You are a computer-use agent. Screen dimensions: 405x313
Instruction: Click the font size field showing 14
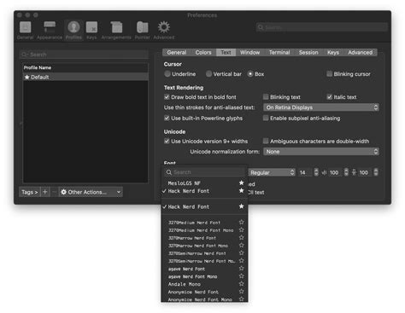[305, 172]
